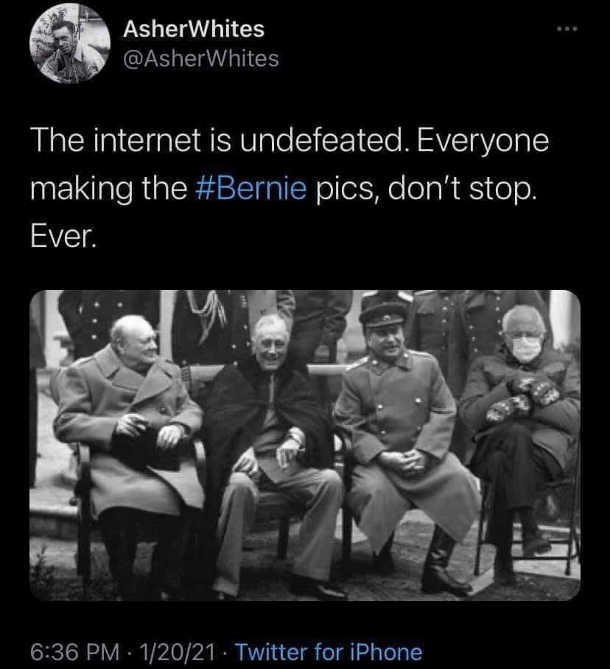Open the AsherWhites profile avatar

click(x=70, y=43)
